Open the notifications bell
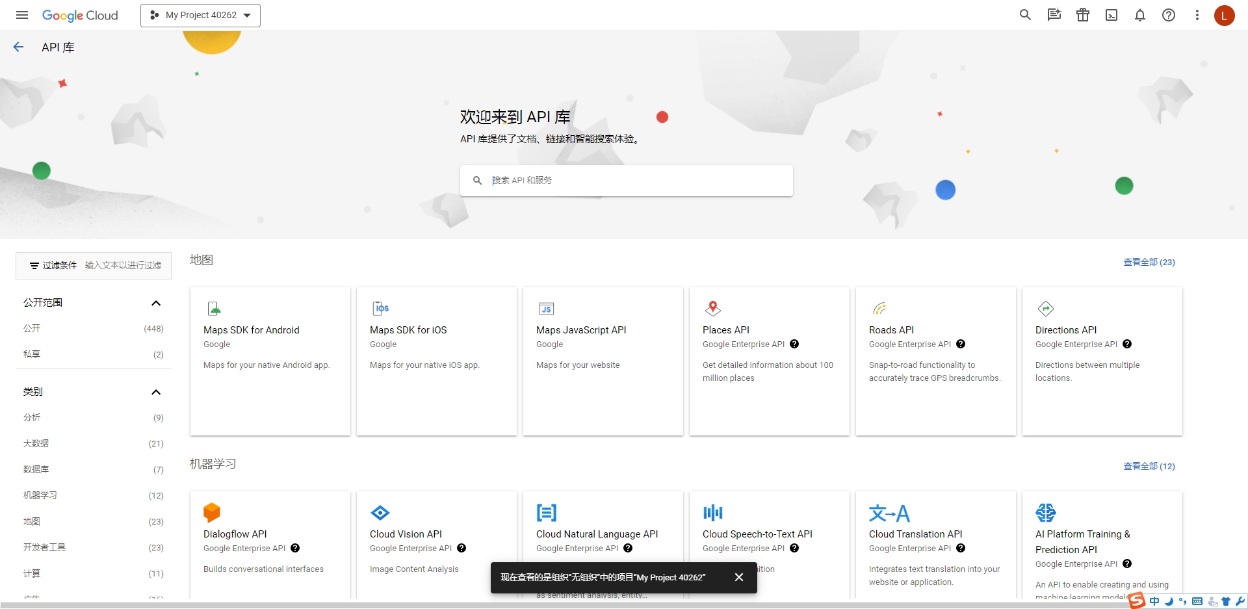1248x609 pixels. tap(1140, 15)
